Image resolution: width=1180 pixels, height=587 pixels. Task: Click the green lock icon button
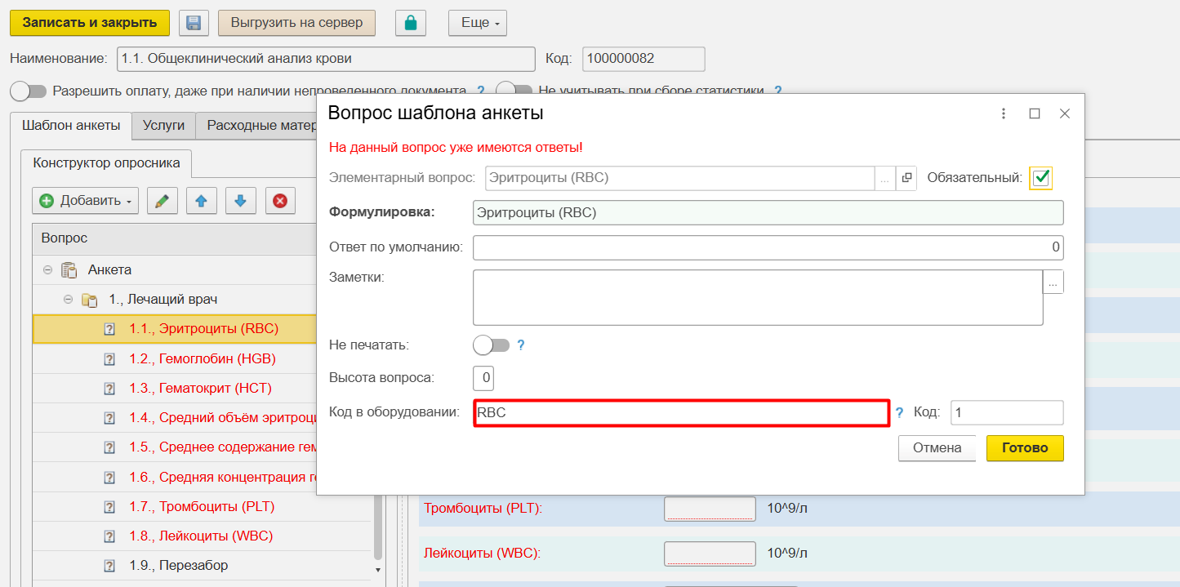point(411,23)
